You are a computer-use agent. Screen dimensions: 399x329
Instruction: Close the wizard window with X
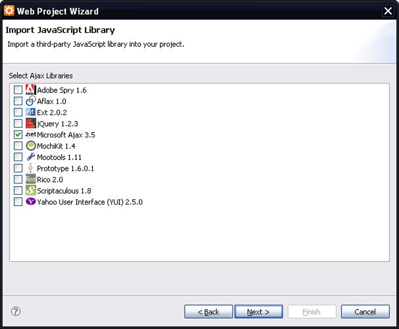click(388, 11)
